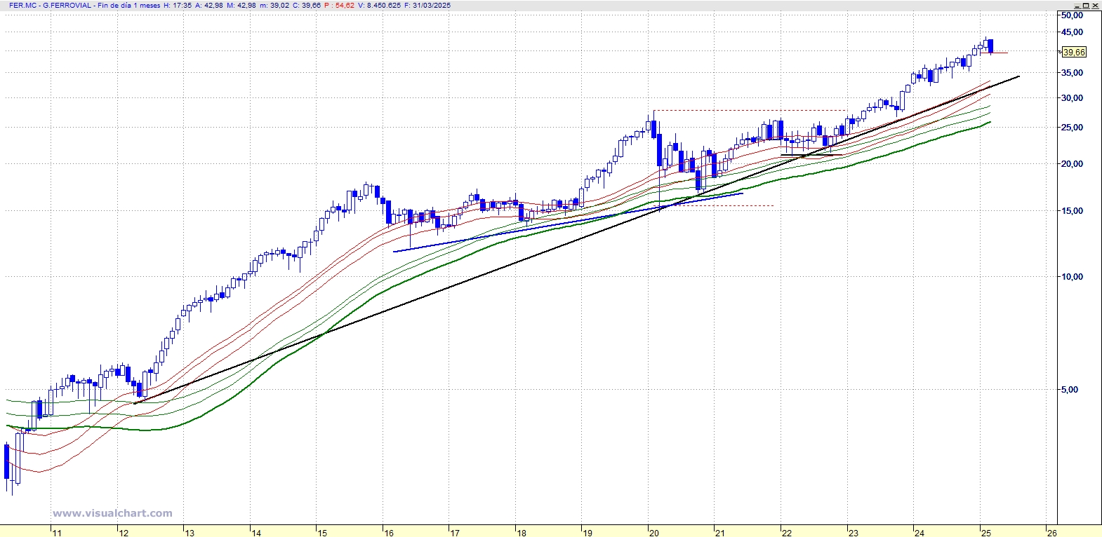Click year 17 on the time axis
This screenshot has width=1102, height=537.
click(x=455, y=533)
